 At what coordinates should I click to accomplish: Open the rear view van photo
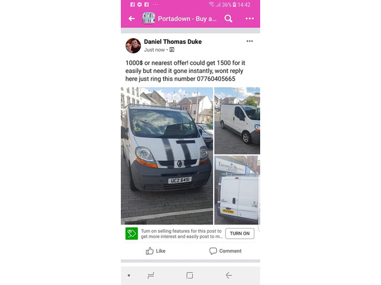[237, 190]
